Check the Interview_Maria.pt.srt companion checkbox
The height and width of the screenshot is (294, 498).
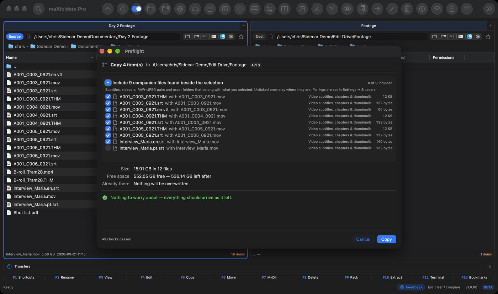point(108,148)
